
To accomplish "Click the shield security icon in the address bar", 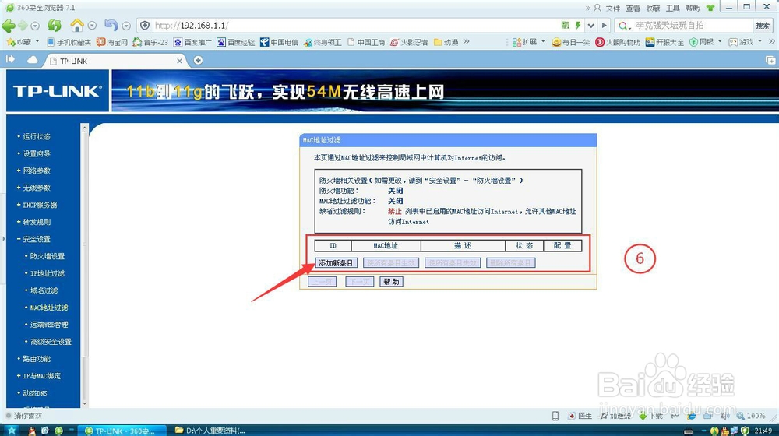I will point(145,26).
